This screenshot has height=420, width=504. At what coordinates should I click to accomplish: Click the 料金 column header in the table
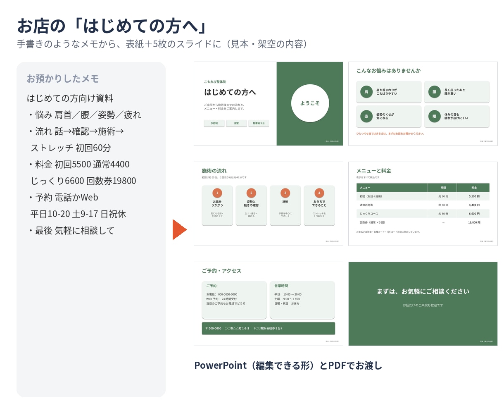[x=474, y=188]
